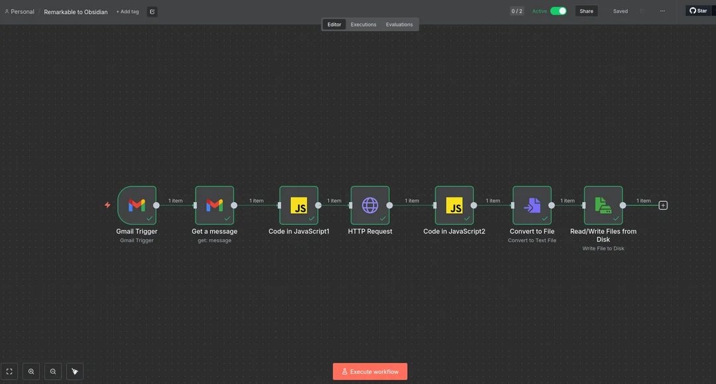Click the HTTP Request node label
This screenshot has height=384, width=716.
[x=370, y=231]
